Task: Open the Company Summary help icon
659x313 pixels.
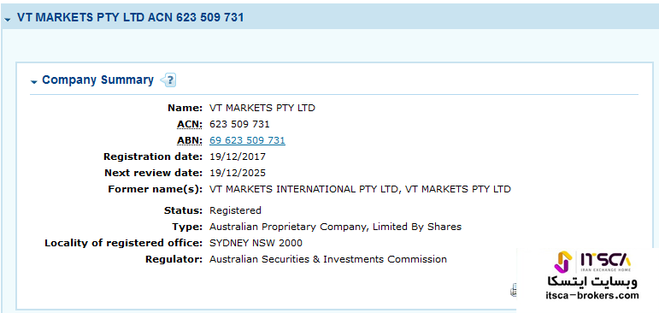Action: click(x=168, y=80)
